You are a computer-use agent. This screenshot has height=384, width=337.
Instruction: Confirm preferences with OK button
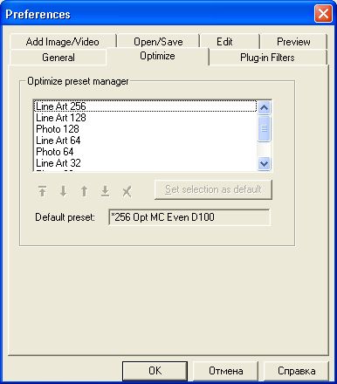coord(155,371)
